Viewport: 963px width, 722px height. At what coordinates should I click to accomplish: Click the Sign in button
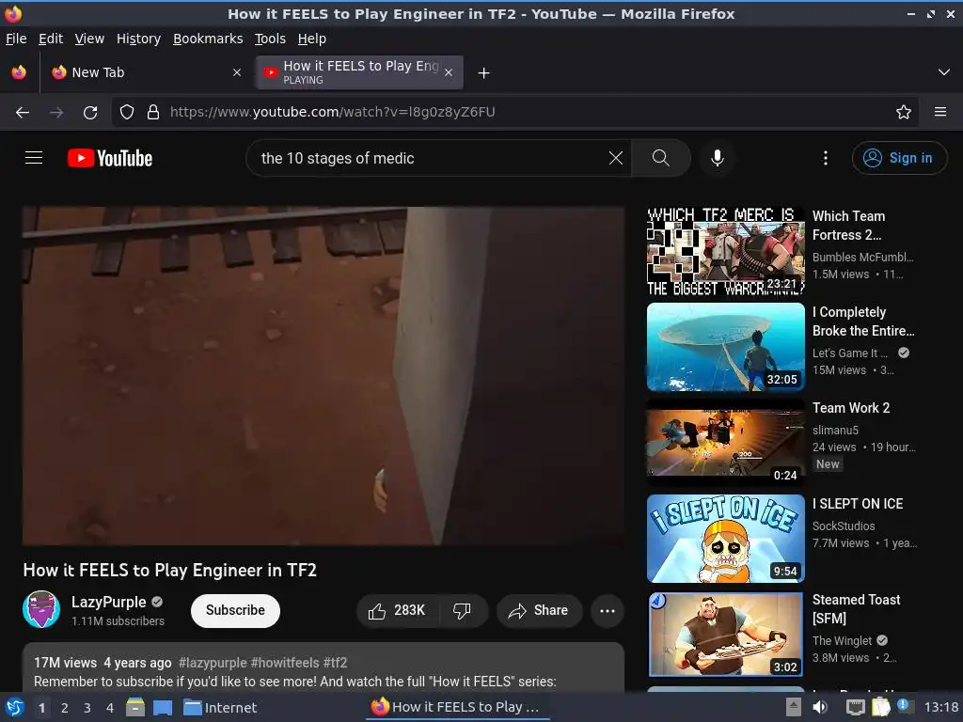pos(899,158)
